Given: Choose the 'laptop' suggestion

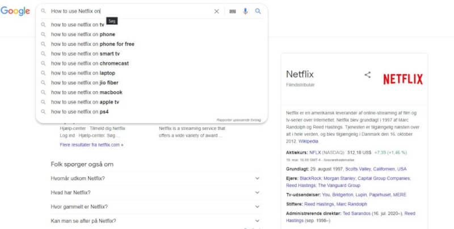Looking at the screenshot, I should pos(83,73).
